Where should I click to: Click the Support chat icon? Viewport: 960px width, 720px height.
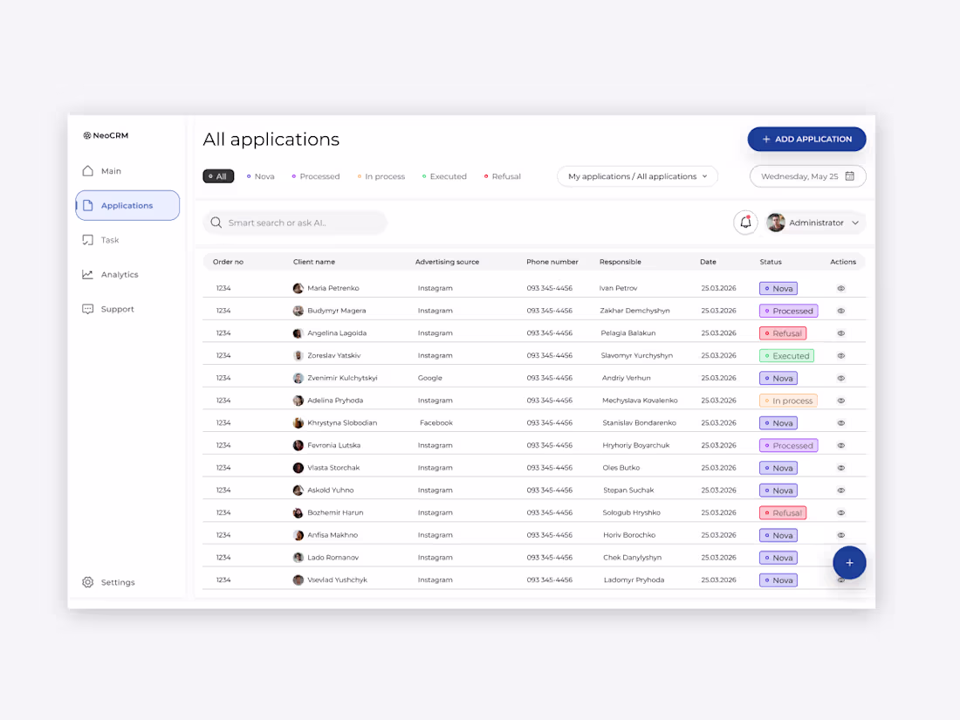pyautogui.click(x=87, y=309)
